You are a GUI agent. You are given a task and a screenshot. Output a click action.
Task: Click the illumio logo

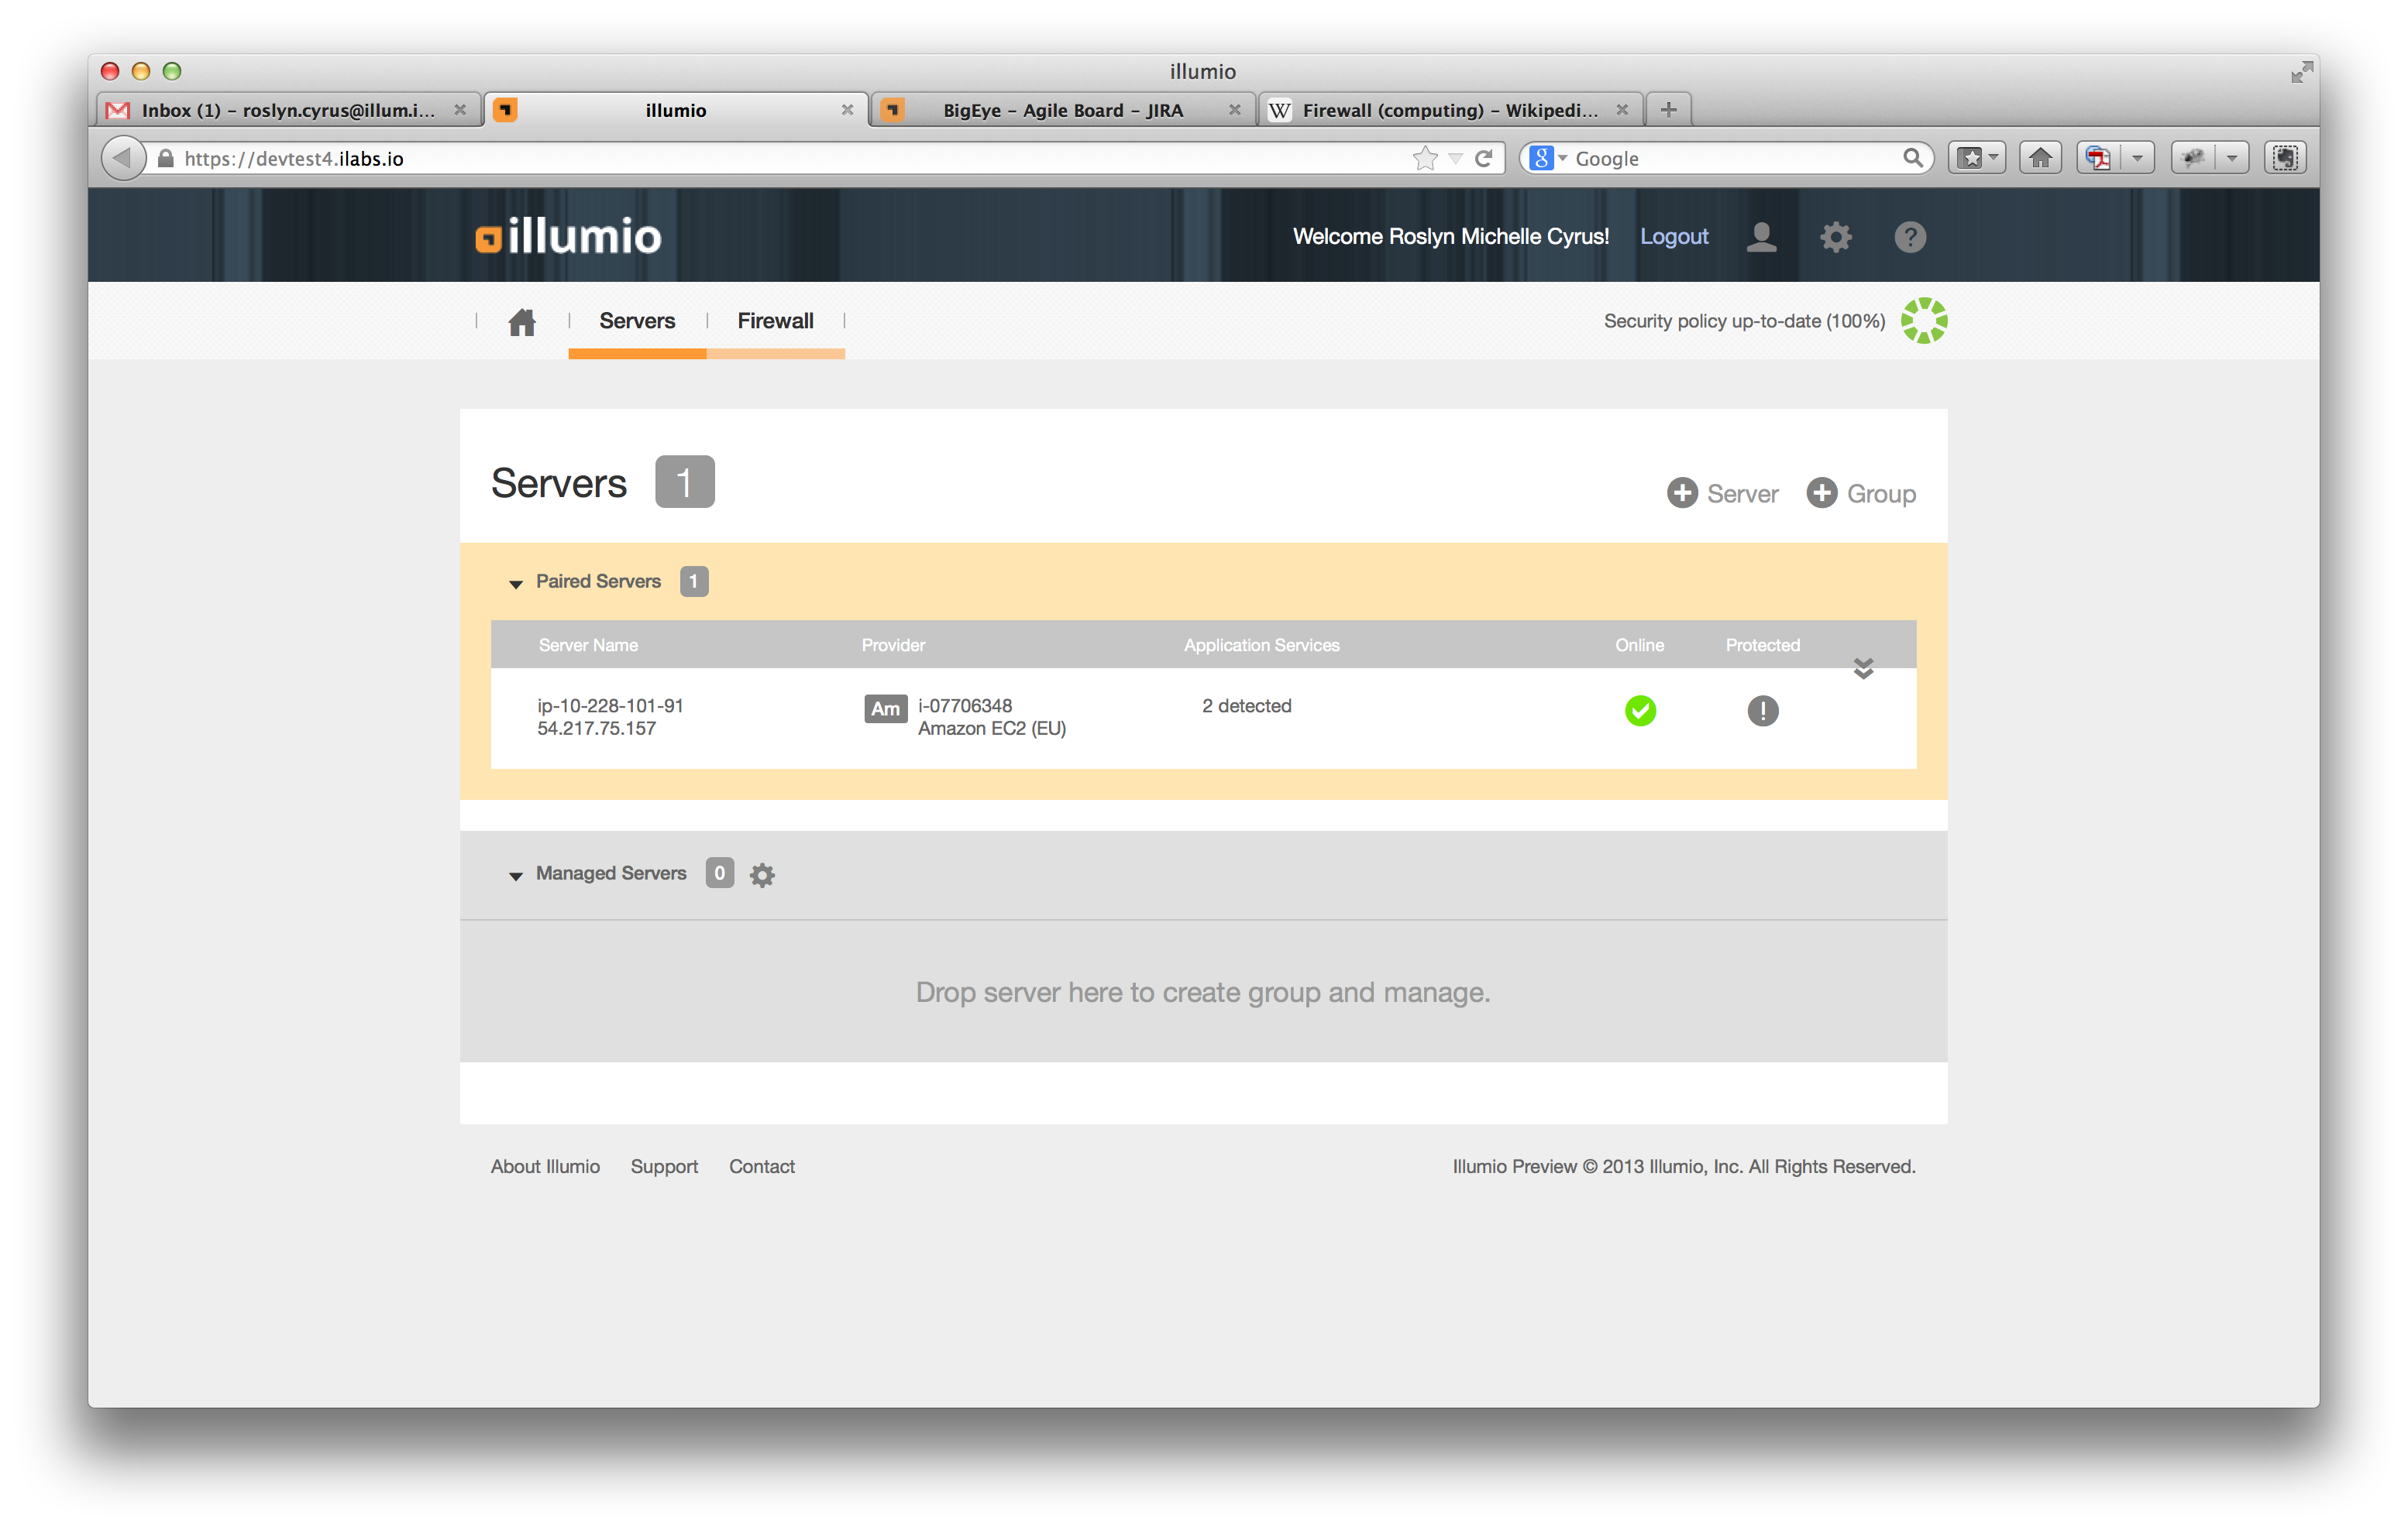pyautogui.click(x=568, y=236)
